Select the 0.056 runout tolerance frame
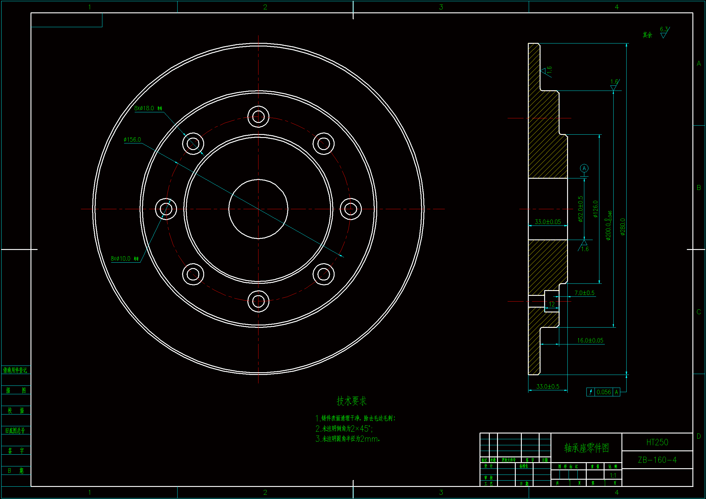 coord(603,392)
